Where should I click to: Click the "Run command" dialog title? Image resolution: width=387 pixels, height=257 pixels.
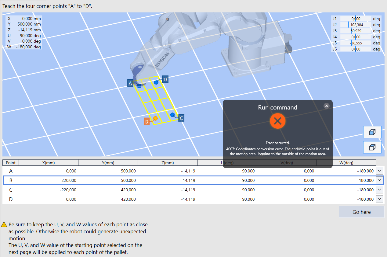pos(277,107)
